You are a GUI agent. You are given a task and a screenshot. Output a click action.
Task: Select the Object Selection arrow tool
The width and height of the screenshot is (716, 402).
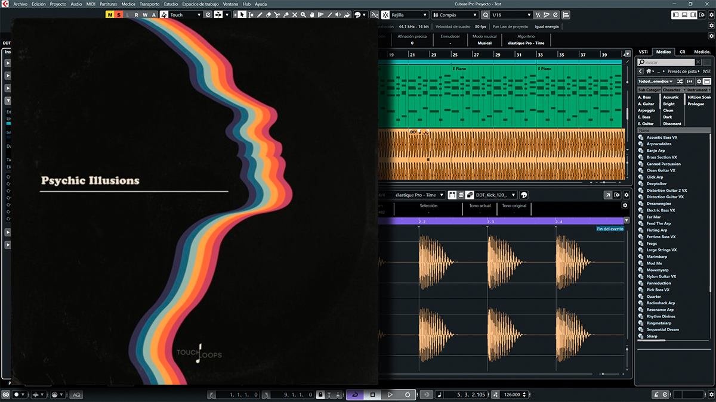[242, 14]
